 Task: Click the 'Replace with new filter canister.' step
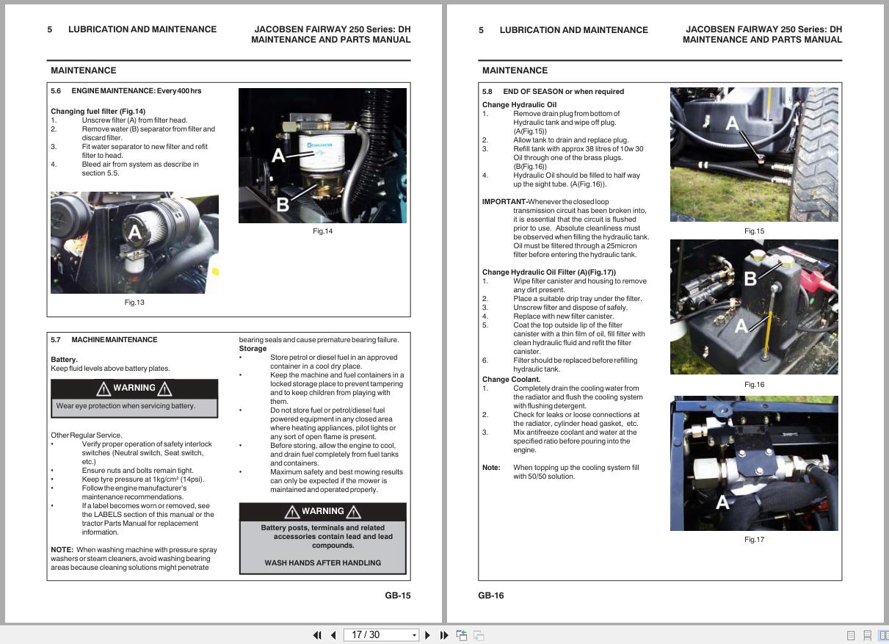[x=563, y=316]
